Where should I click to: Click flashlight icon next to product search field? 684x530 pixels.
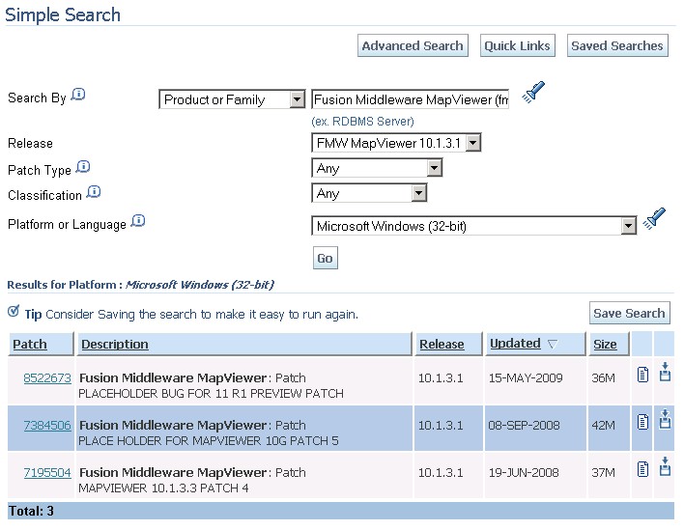534,93
